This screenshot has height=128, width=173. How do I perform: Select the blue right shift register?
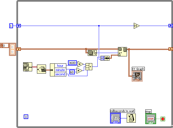coord(171,26)
